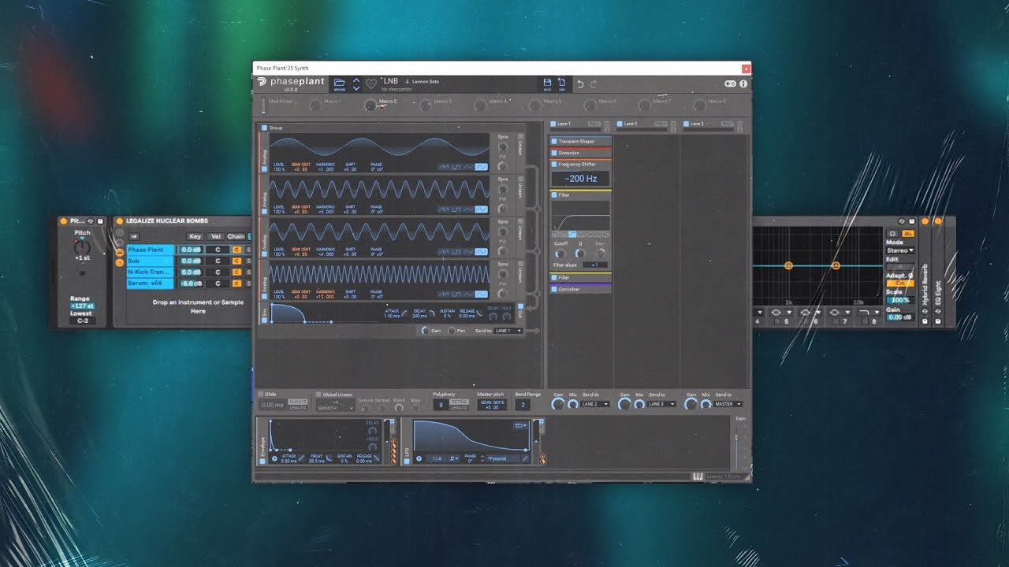This screenshot has height=567, width=1009.
Task: Select the Sub chain in instrument rack
Action: [150, 261]
